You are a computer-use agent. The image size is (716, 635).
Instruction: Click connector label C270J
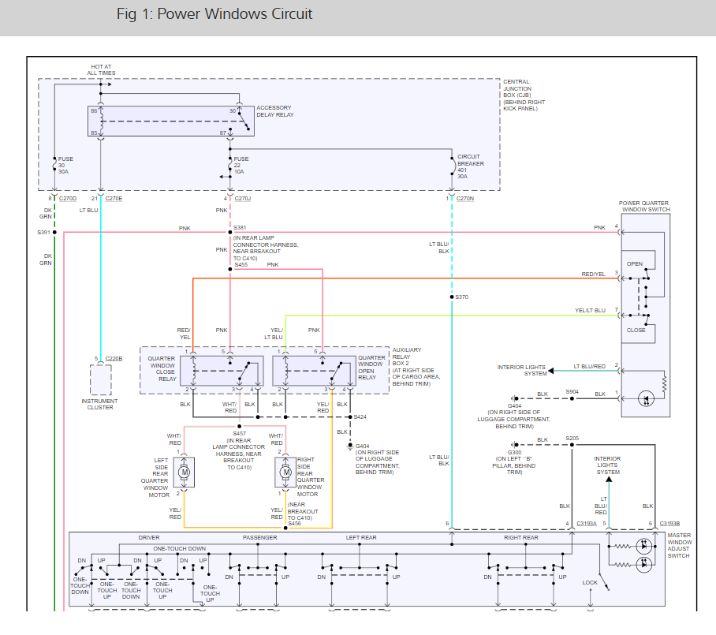point(242,198)
